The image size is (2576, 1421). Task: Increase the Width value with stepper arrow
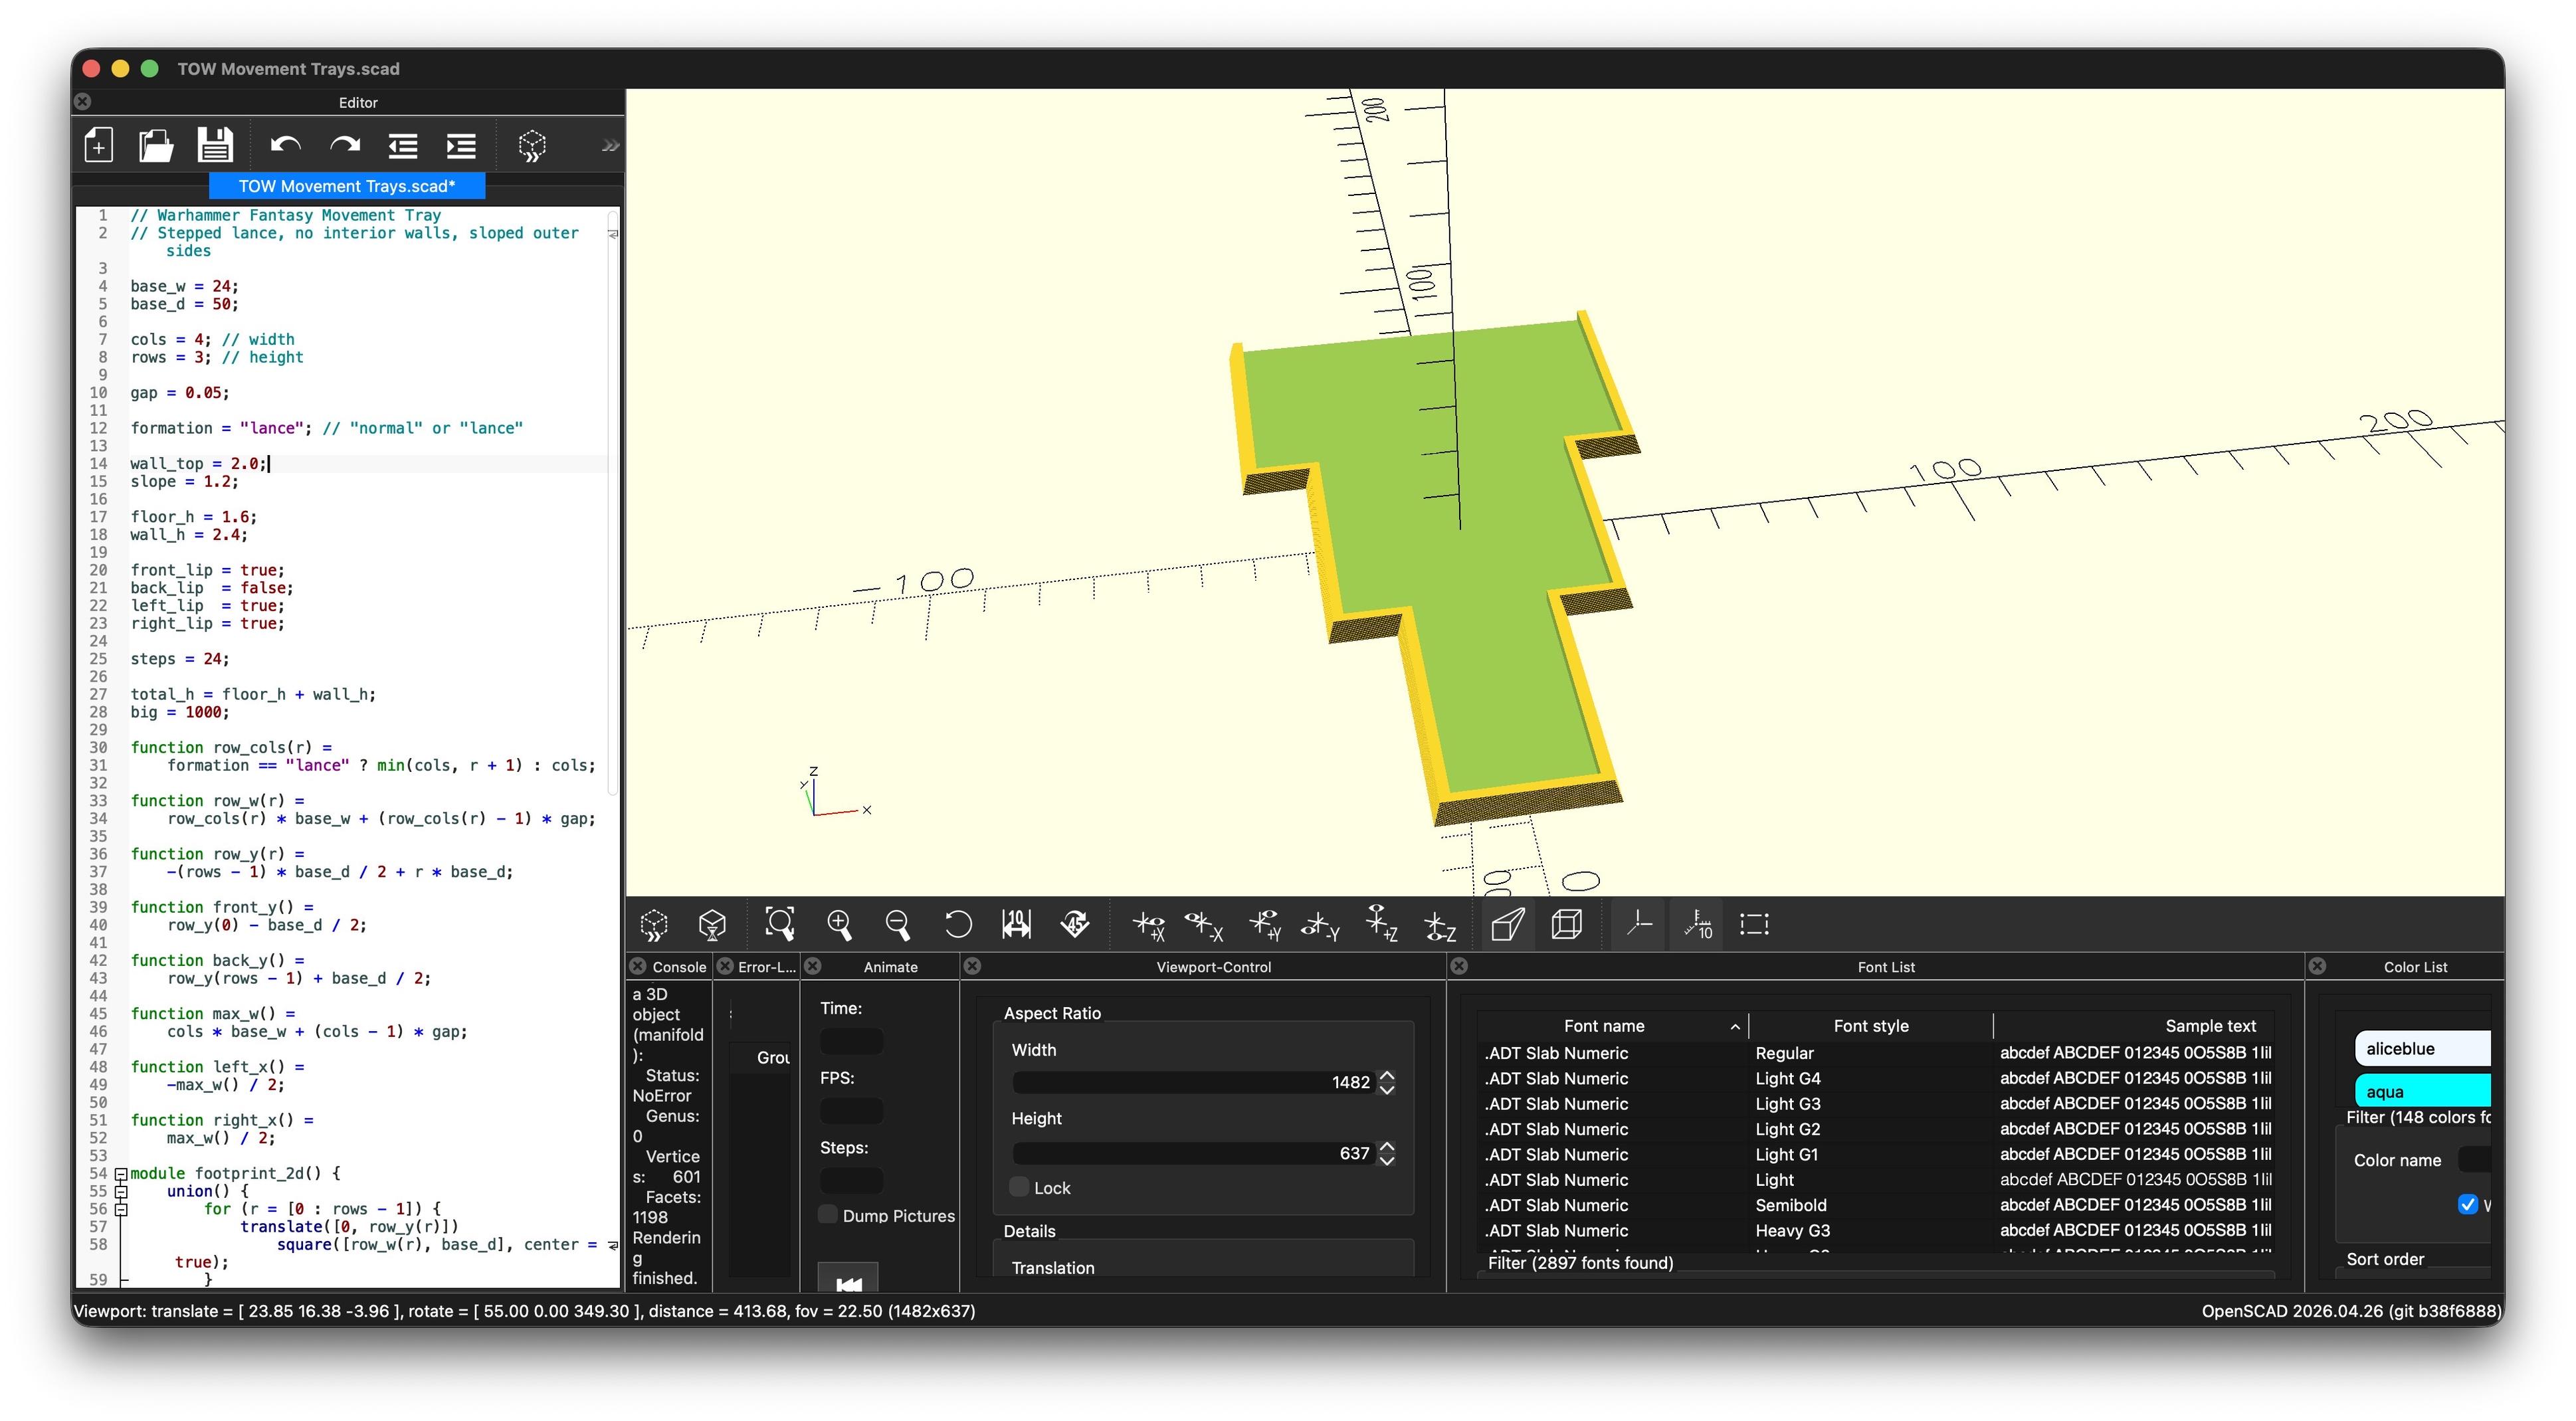tap(1387, 1075)
